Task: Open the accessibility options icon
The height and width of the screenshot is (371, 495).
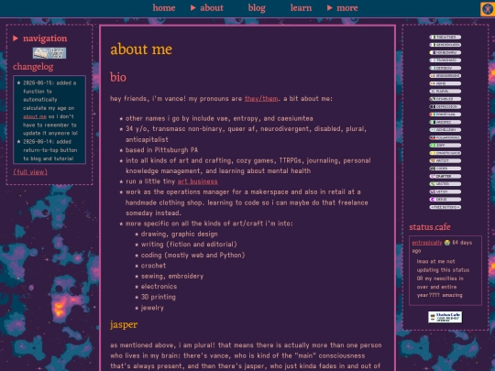Action: [488, 9]
